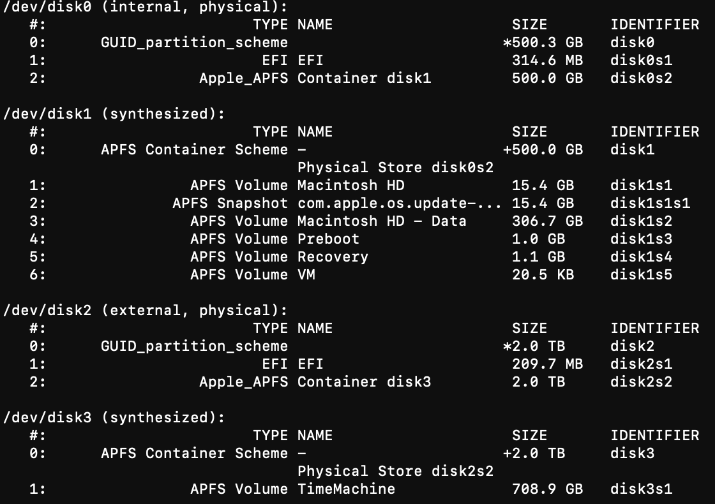Click the 20.5 KB size value
715x504 pixels.
coord(543,275)
